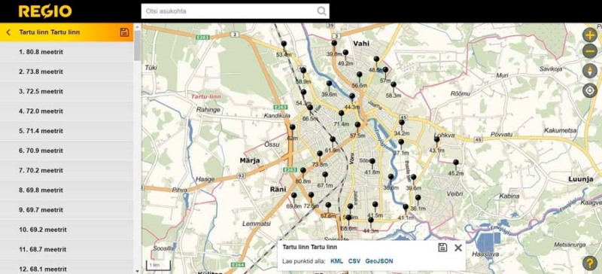The height and width of the screenshot is (274, 602).
Task: Click the zoom out minus button
Action: tap(590, 51)
